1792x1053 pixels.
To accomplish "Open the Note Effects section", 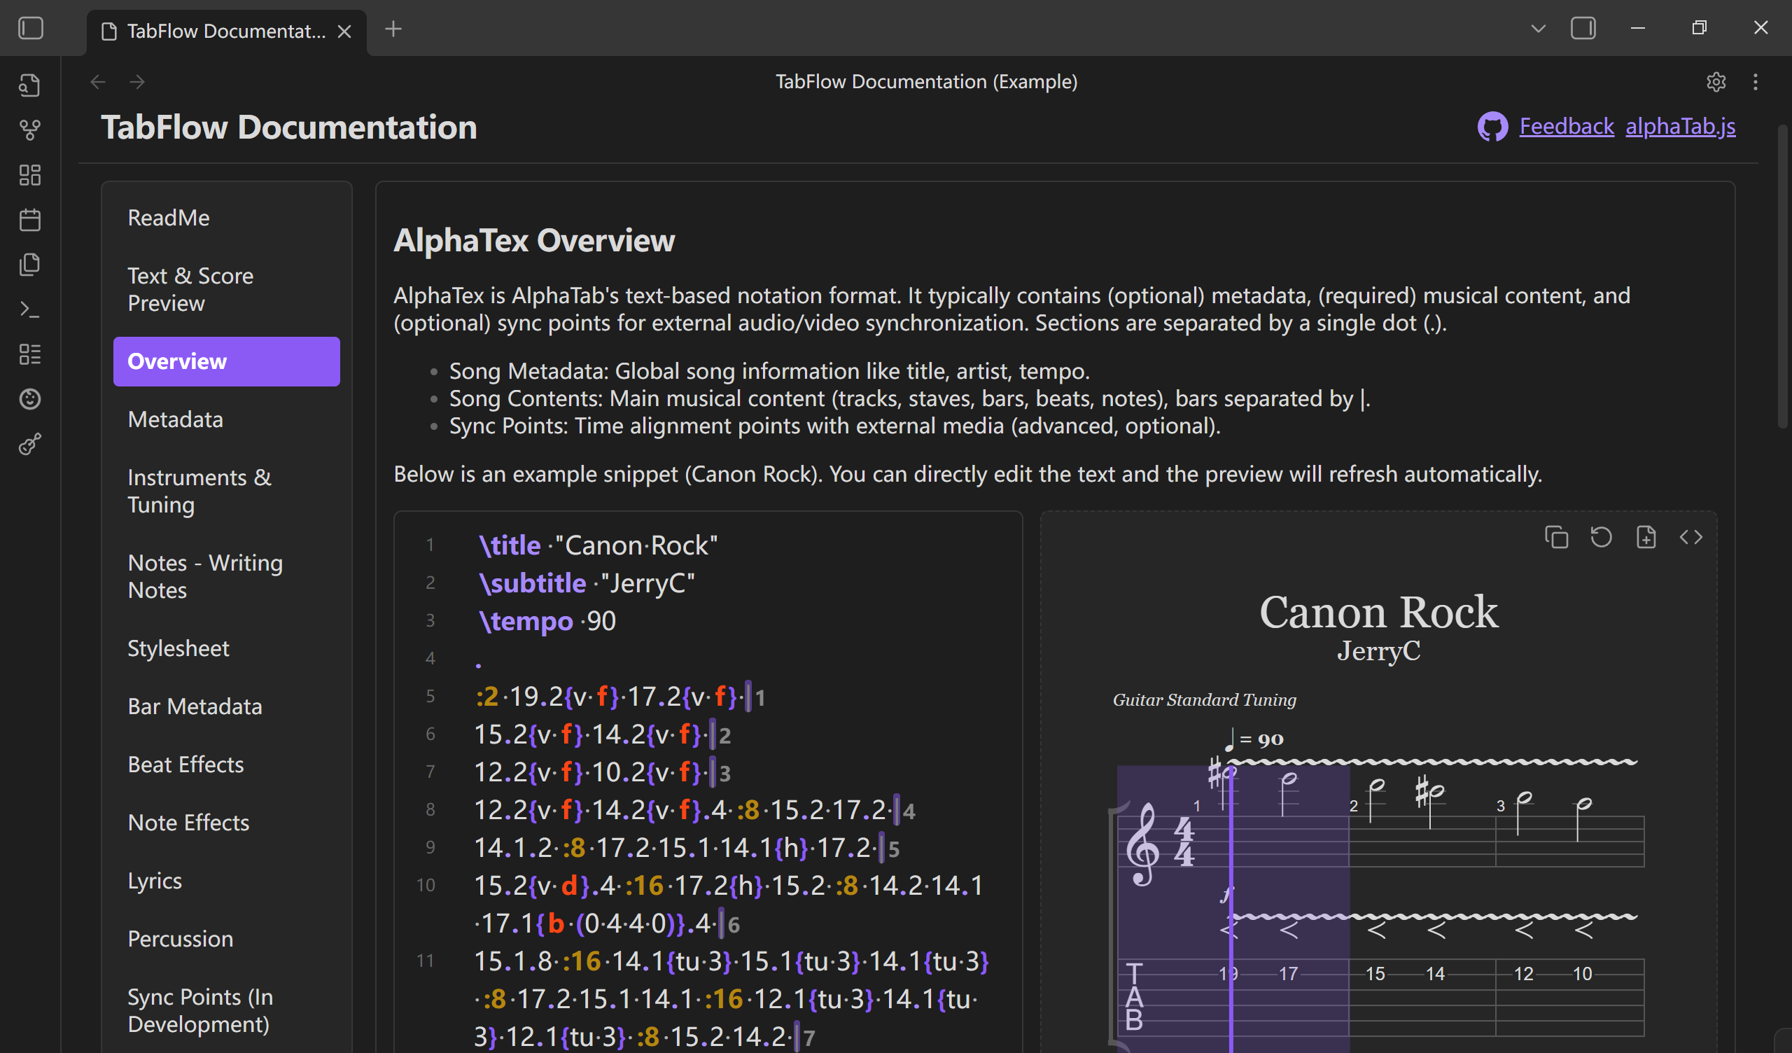I will click(227, 823).
